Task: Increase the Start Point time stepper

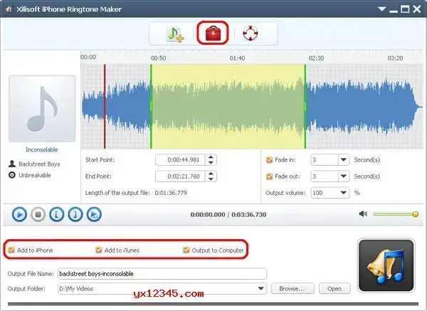Action: coord(211,157)
